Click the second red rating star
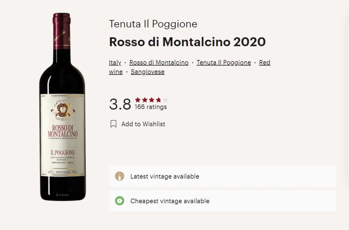Screen dimensions: 349x230 [x=145, y=99]
